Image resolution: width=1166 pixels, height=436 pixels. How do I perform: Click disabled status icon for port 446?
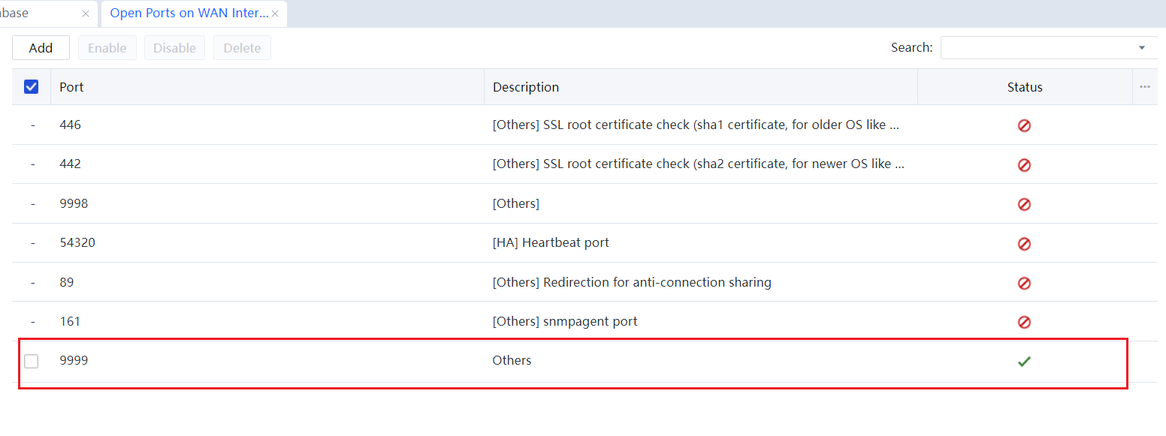[x=1024, y=125]
